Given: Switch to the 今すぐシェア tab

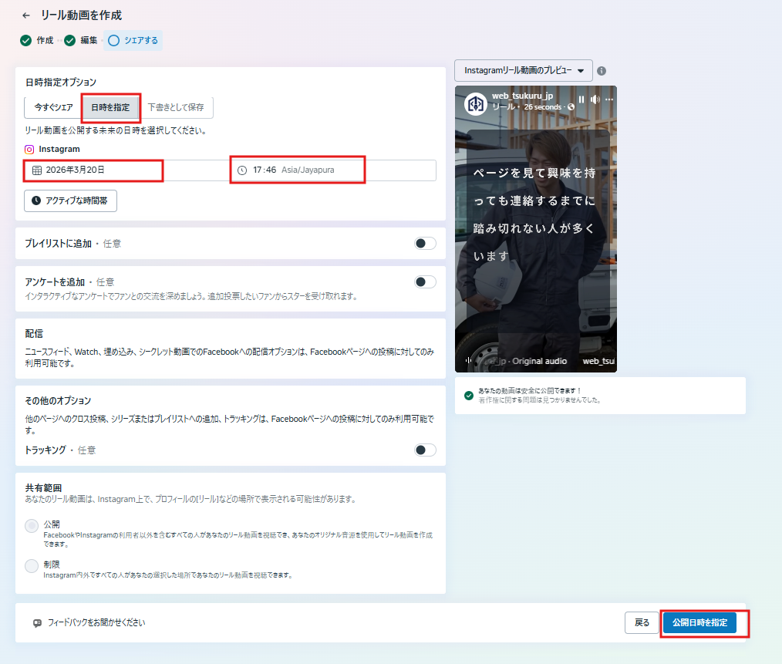Looking at the screenshot, I should coord(53,107).
